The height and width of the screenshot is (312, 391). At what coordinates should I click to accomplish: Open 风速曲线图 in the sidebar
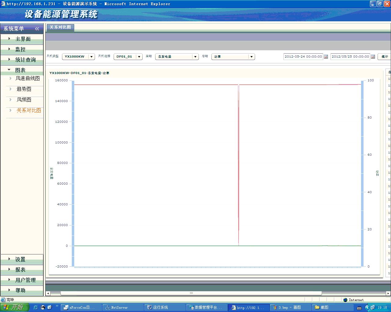click(27, 78)
